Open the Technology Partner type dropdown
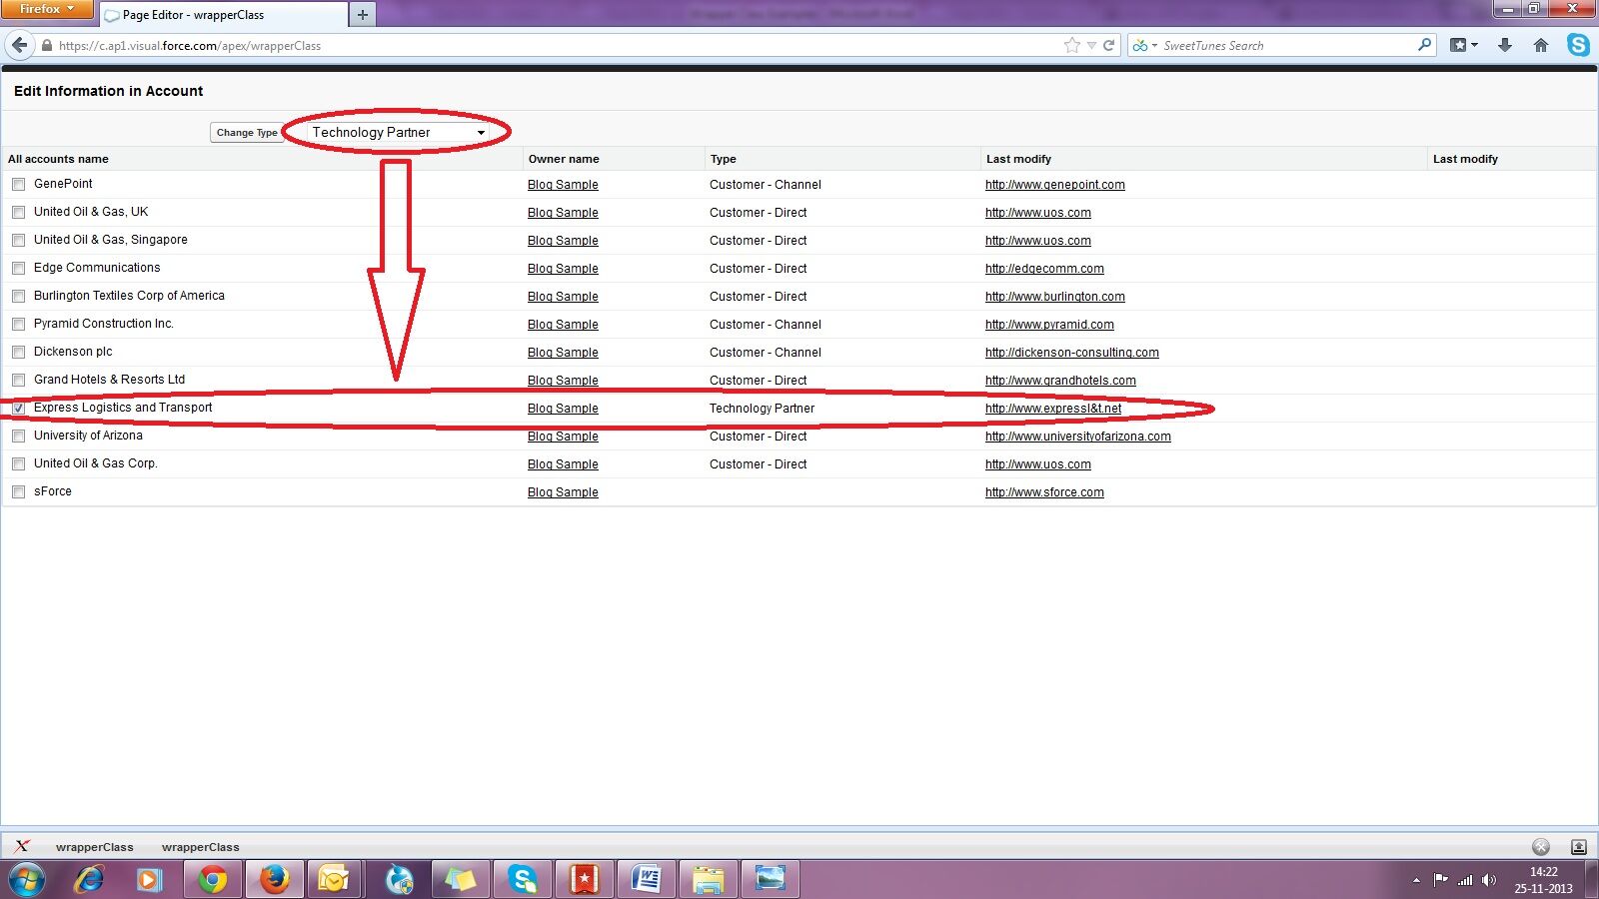 (x=397, y=132)
